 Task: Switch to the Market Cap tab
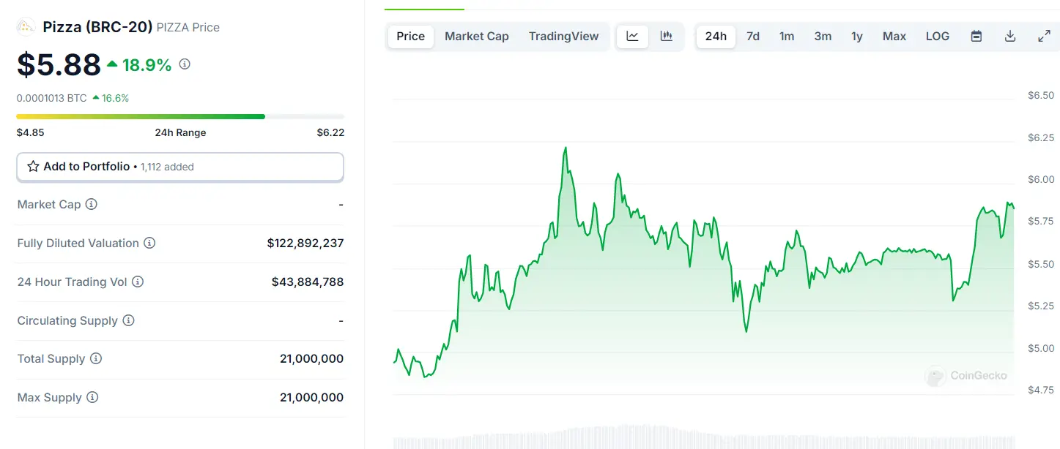[477, 36]
